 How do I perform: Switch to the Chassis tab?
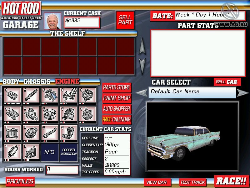(x=37, y=81)
